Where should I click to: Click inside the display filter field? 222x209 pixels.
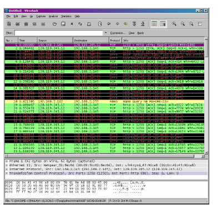tap(59, 33)
